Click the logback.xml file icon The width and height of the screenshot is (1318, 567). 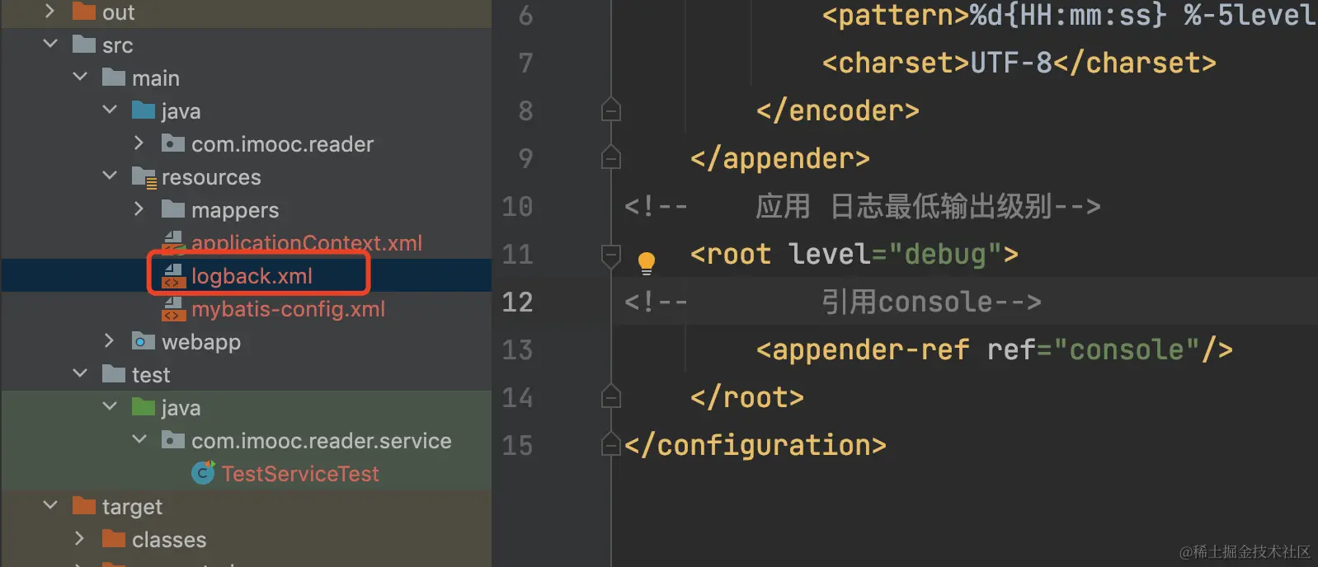[173, 276]
